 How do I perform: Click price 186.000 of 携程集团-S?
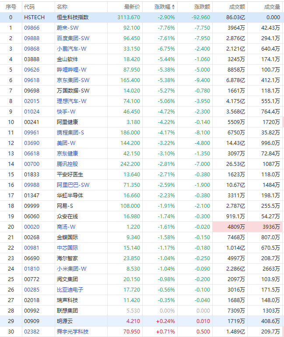point(130,133)
